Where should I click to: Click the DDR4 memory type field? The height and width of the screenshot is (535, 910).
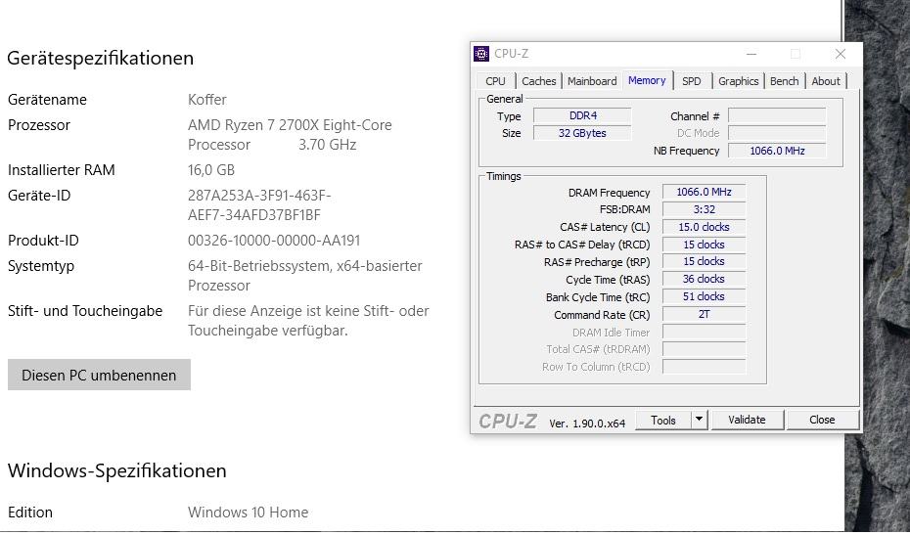pyautogui.click(x=582, y=115)
